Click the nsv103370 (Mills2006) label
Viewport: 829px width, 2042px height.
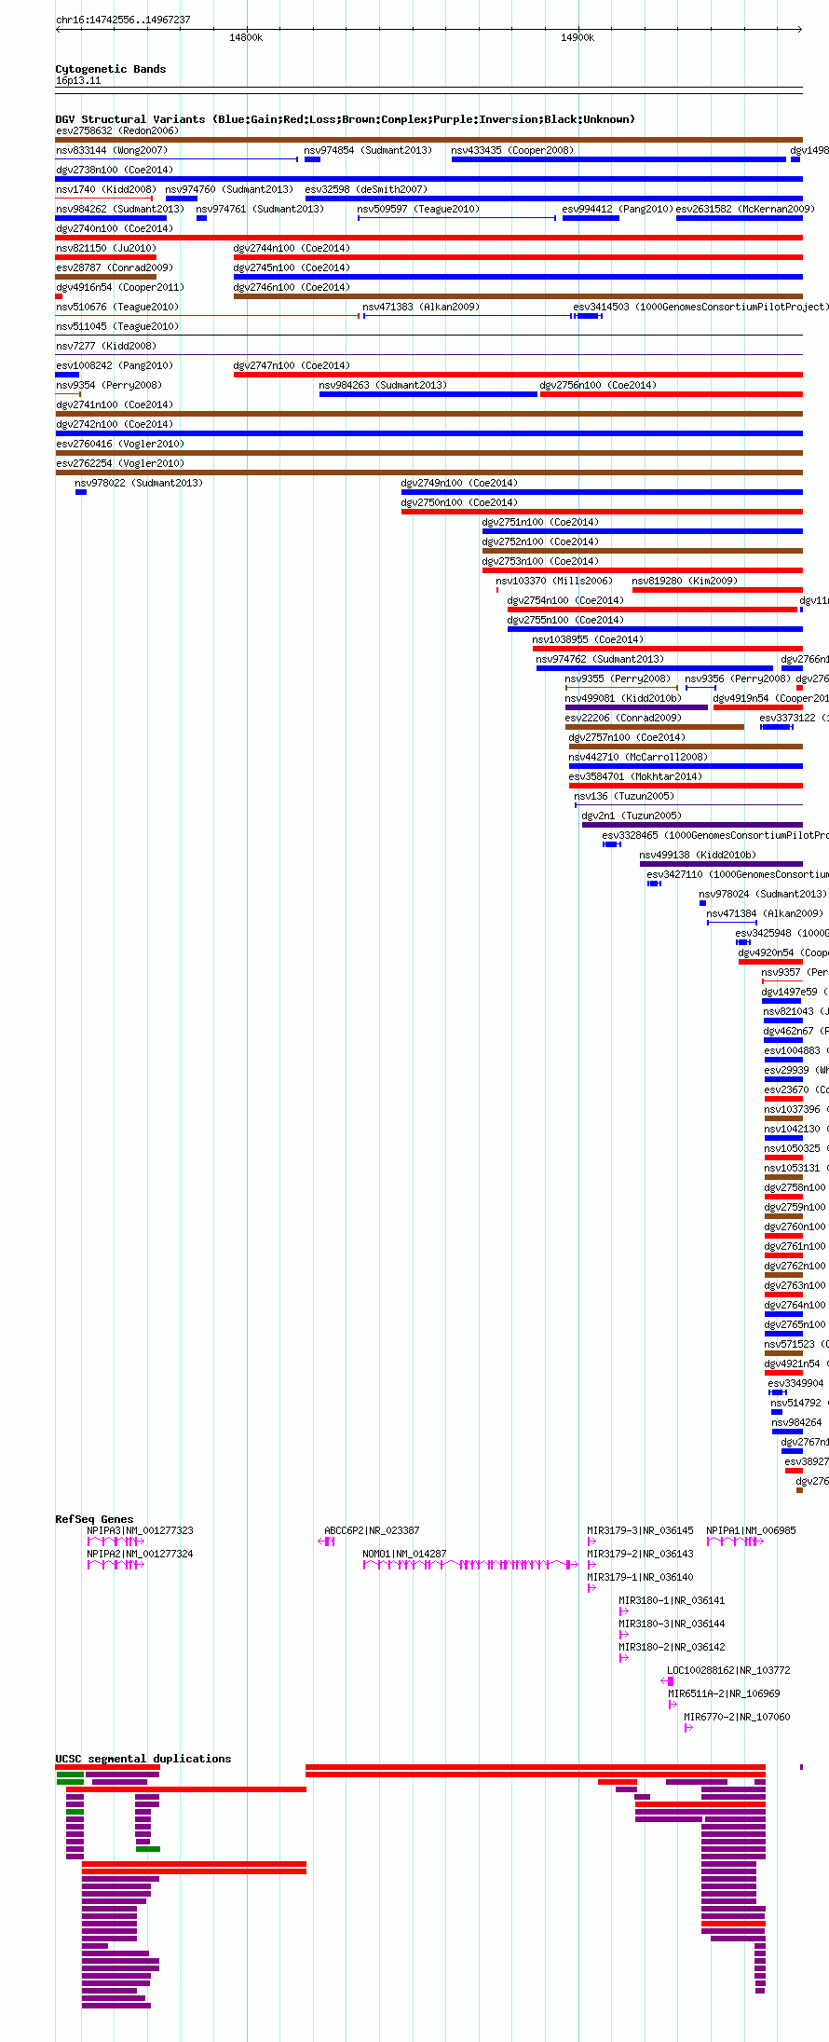click(554, 581)
